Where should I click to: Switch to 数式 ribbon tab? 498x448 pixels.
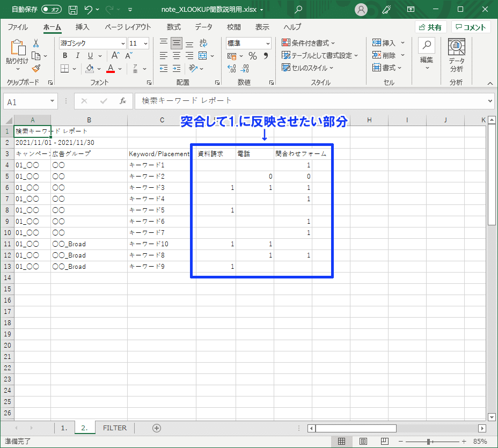click(174, 27)
